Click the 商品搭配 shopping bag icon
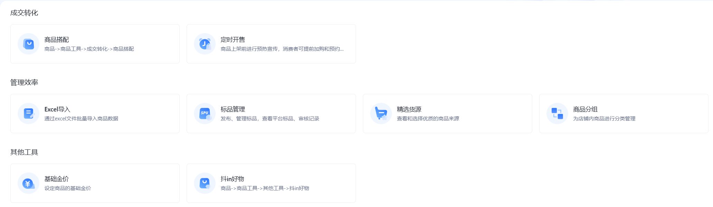The height and width of the screenshot is (207, 713). click(28, 44)
